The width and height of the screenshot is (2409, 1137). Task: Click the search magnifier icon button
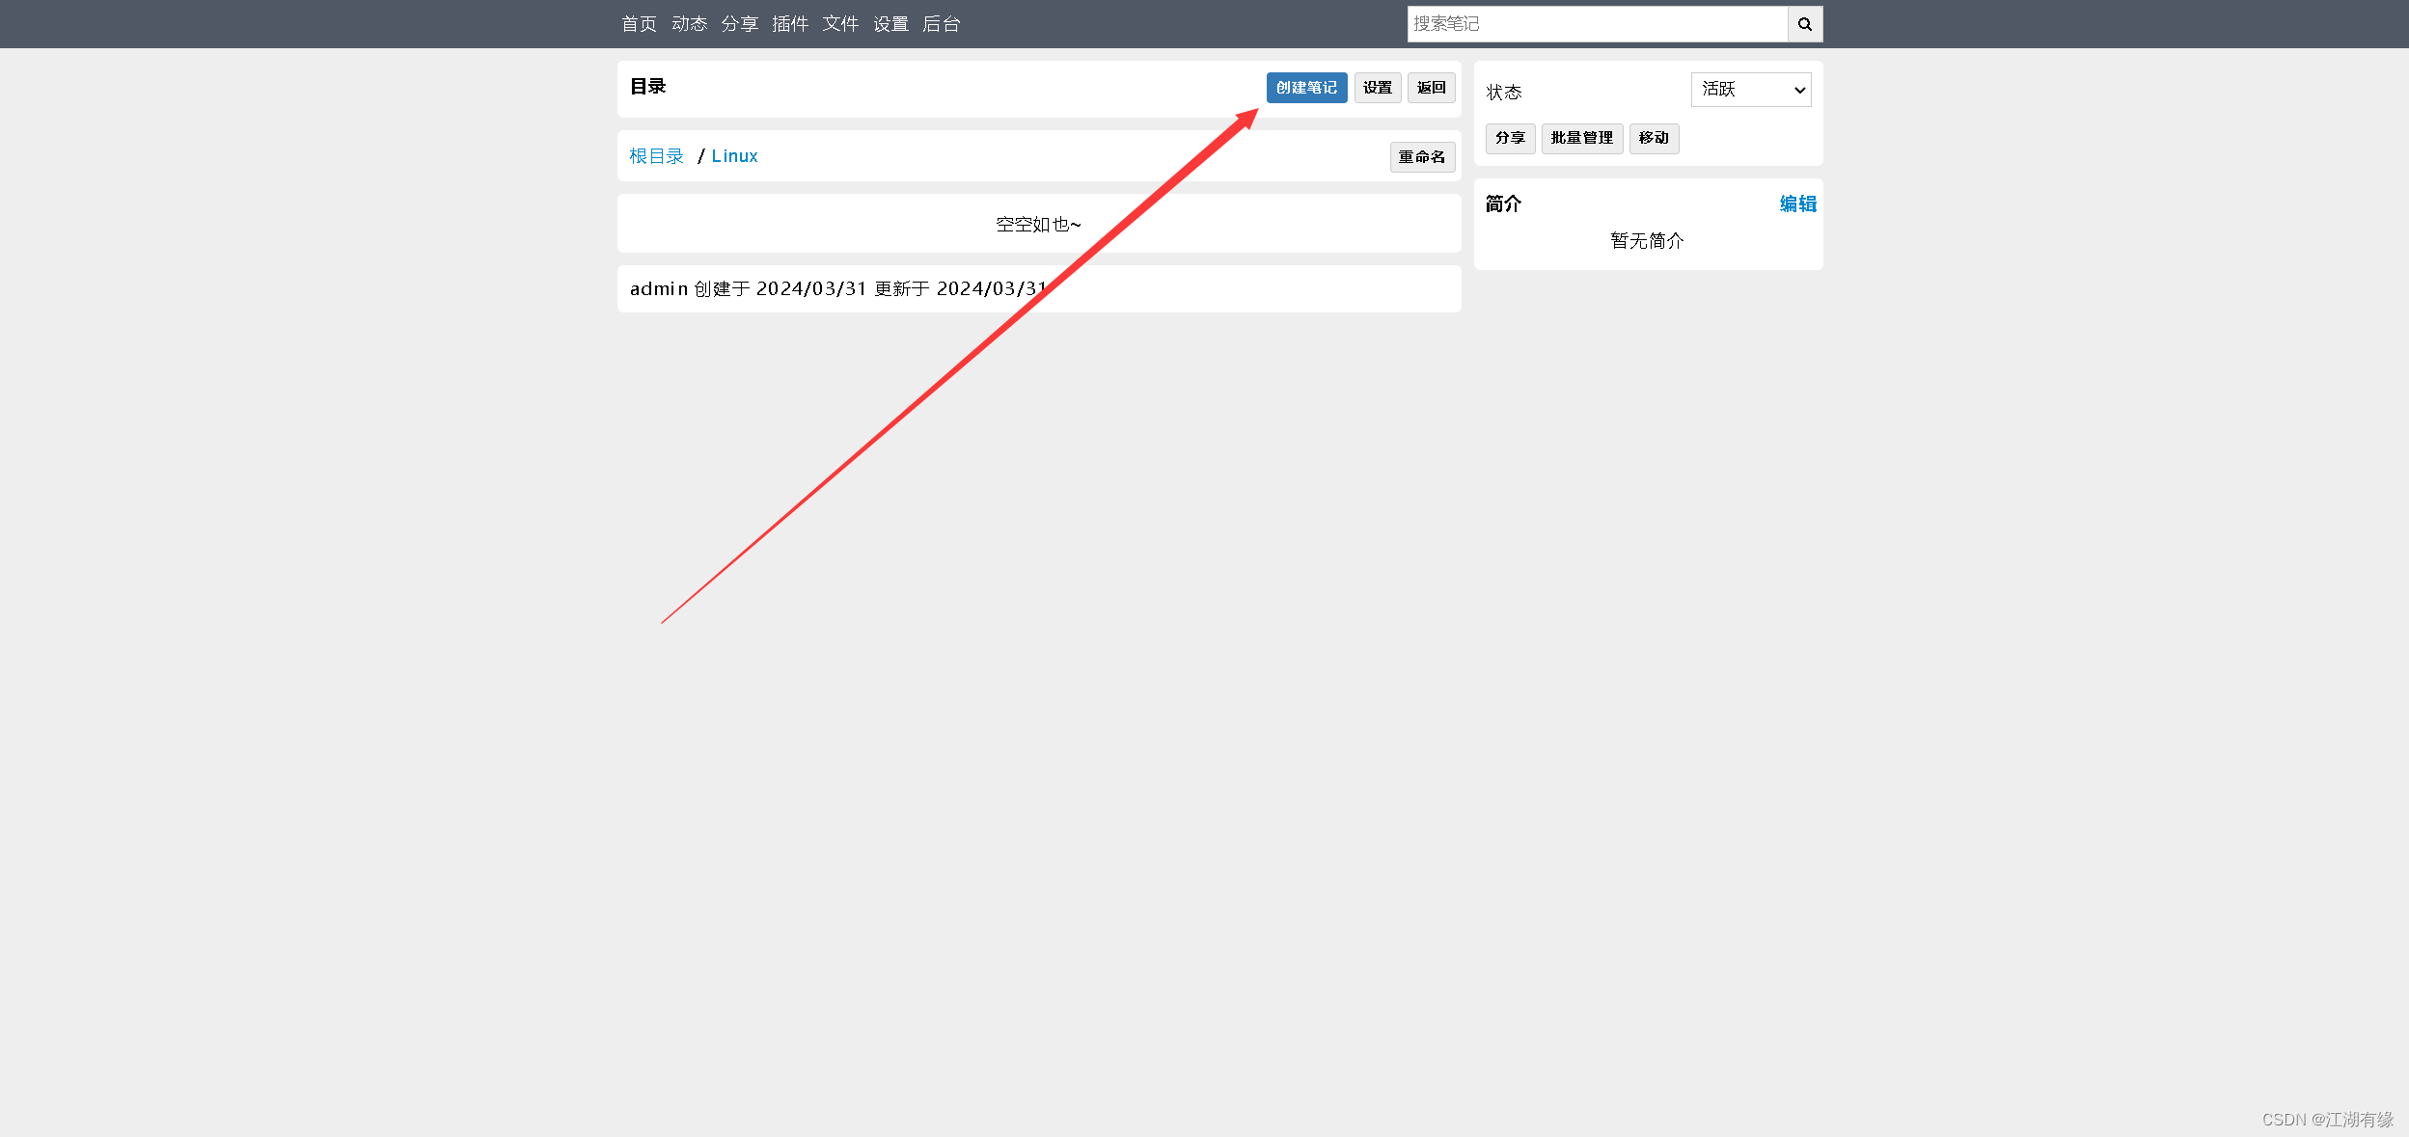click(1804, 24)
